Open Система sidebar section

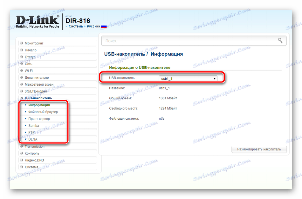tap(58, 167)
